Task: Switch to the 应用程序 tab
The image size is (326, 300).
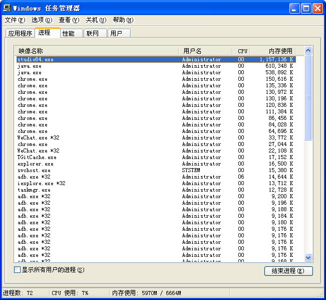Action: pyautogui.click(x=20, y=33)
